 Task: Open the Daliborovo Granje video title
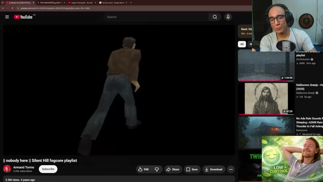pos(309,87)
